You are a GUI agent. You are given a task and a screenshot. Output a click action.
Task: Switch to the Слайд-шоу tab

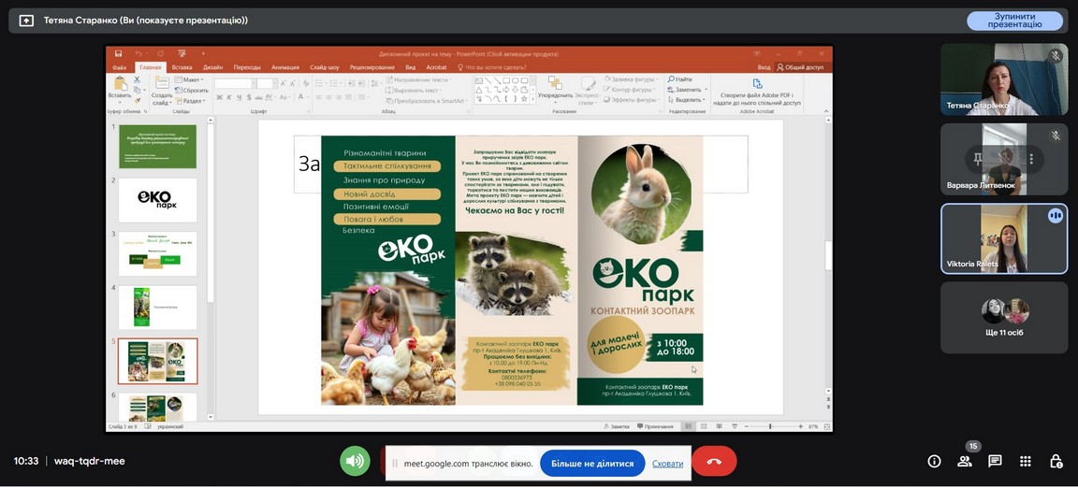325,67
